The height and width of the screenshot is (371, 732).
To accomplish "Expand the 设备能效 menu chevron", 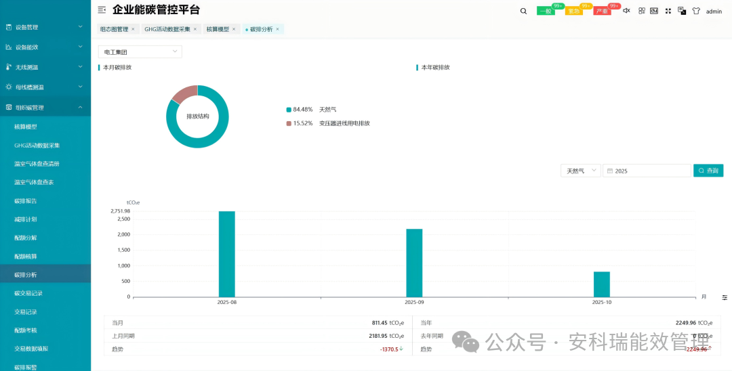I will [x=80, y=47].
